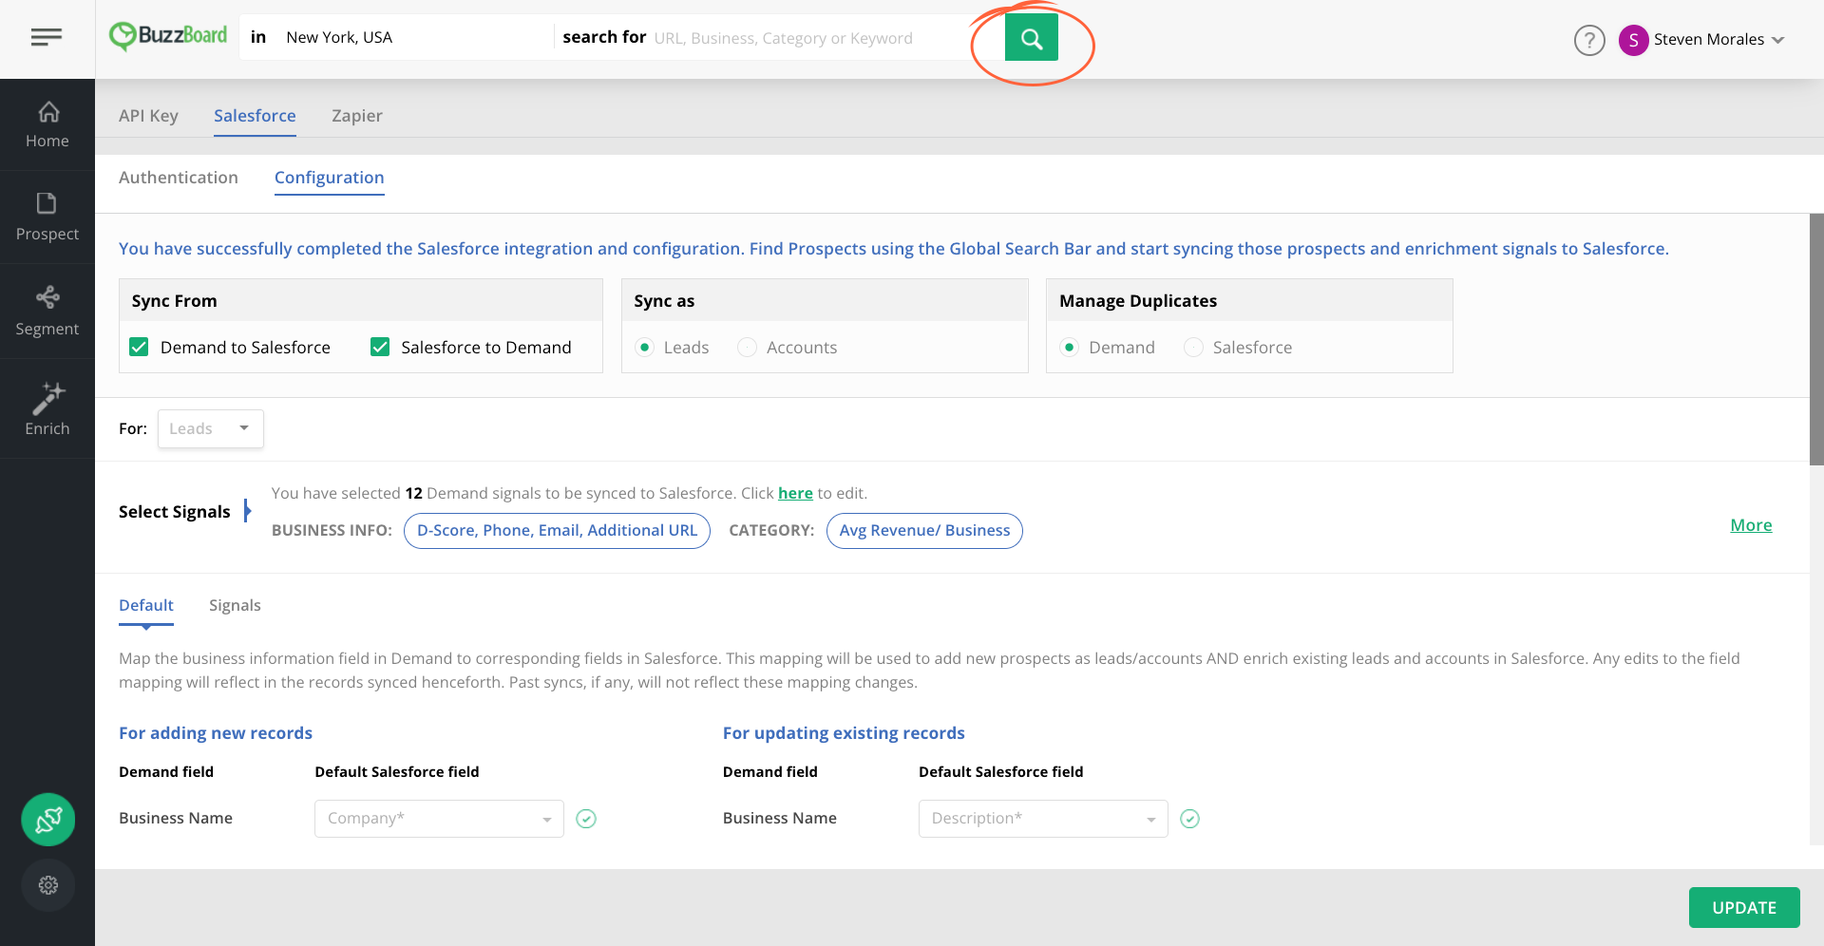
Task: Select Leads radio under Sync as
Action: [x=645, y=348]
